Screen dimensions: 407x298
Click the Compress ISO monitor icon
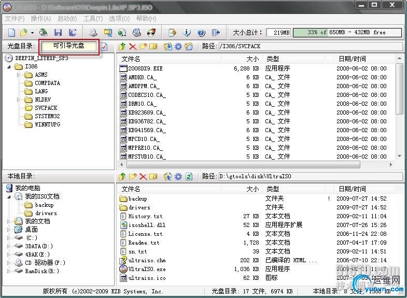point(108,33)
